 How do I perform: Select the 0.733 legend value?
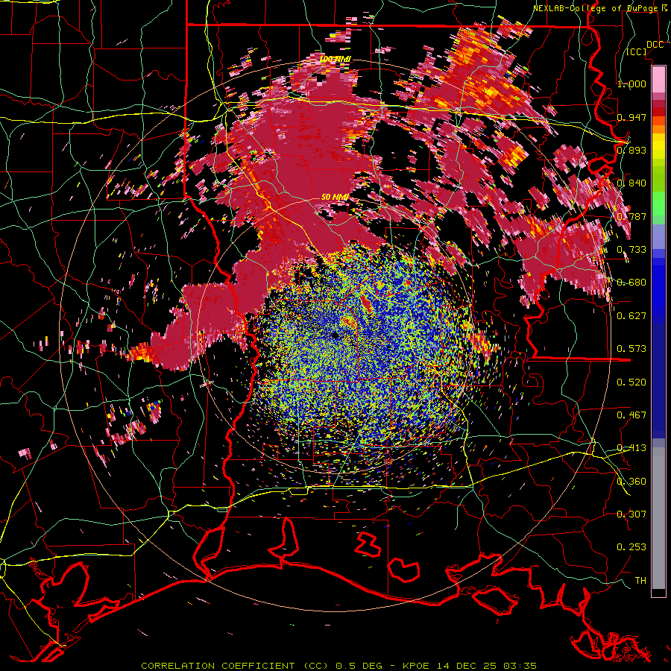(631, 250)
